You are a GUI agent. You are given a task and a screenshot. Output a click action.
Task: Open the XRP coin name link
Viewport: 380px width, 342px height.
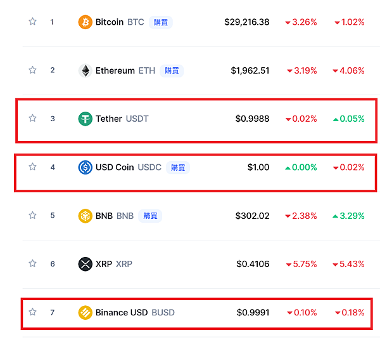[x=113, y=264]
